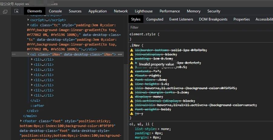273x140 pixels.
Task: Click the Elements tree vertical scrollbar
Action: (126, 77)
